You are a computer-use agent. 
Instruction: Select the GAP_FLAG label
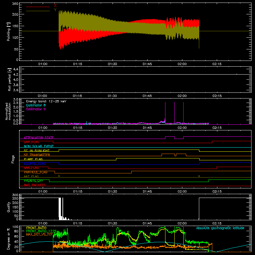[x=31, y=142]
